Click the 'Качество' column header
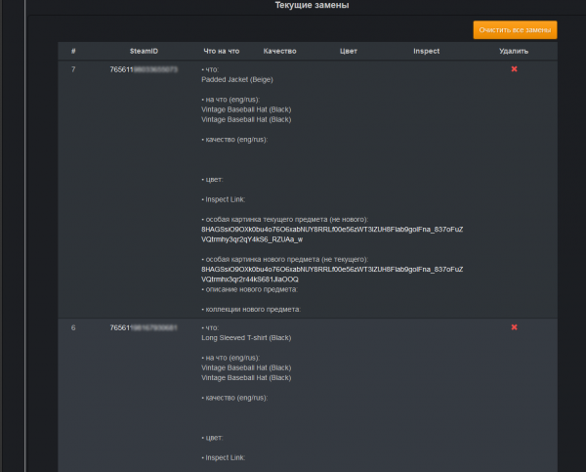Viewport: 586px width, 472px height. (279, 51)
